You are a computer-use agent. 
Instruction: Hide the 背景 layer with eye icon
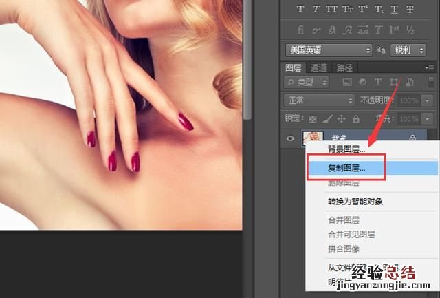290,138
